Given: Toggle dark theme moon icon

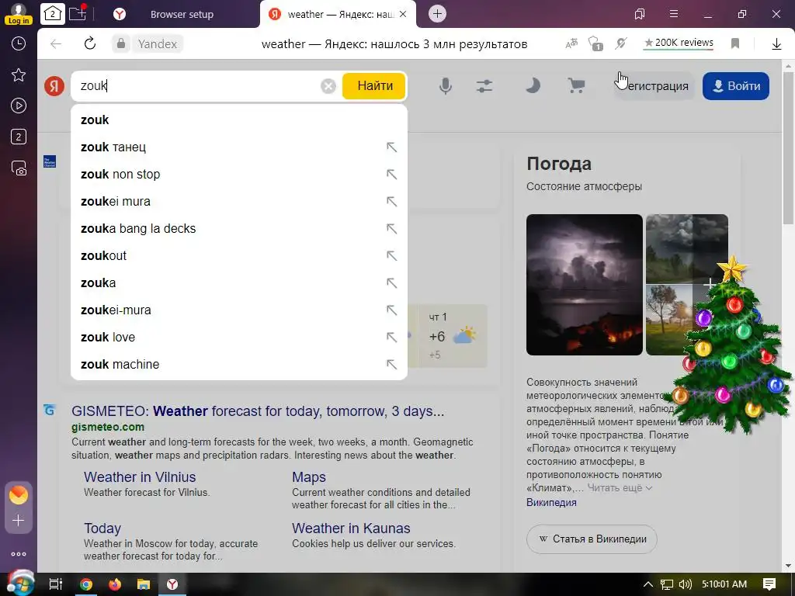Looking at the screenshot, I should 532,85.
